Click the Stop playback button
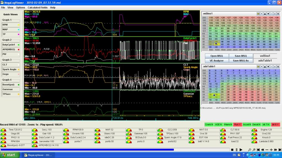The height and width of the screenshot is (158, 282). pyautogui.click(x=232, y=150)
